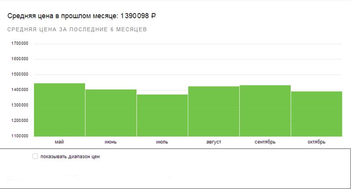
Task: Click the green bar for май
Action: pyautogui.click(x=59, y=110)
